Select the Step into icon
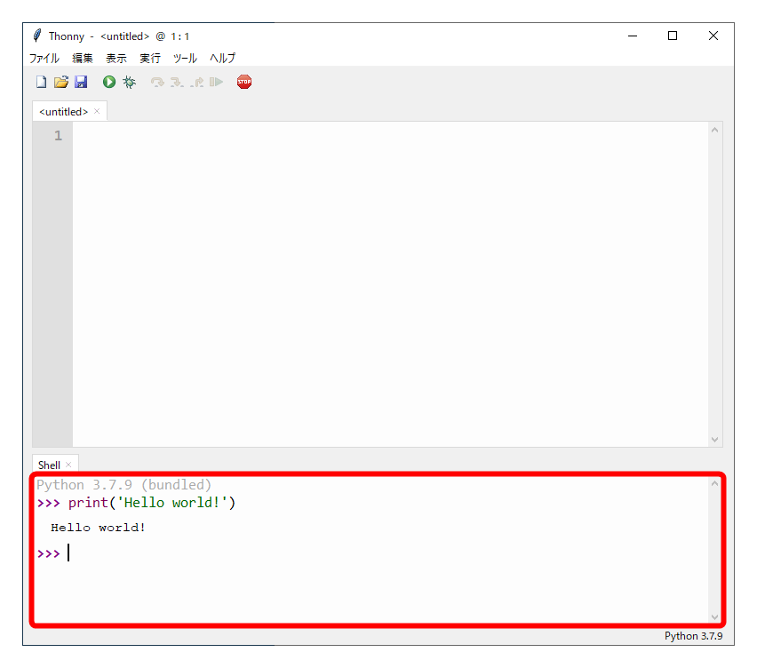757x668 pixels. (177, 82)
